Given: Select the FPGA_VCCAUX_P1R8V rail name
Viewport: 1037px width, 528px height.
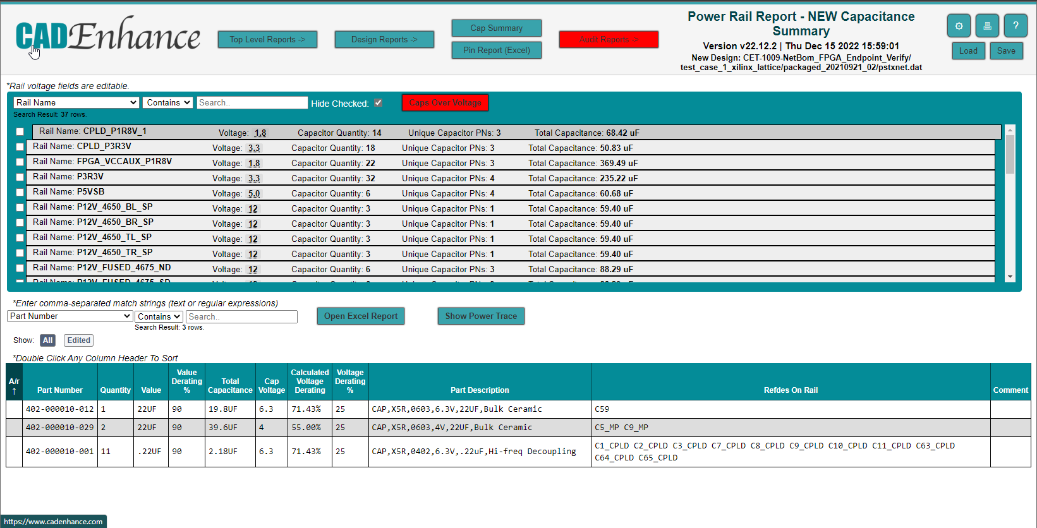Looking at the screenshot, I should point(124,162).
